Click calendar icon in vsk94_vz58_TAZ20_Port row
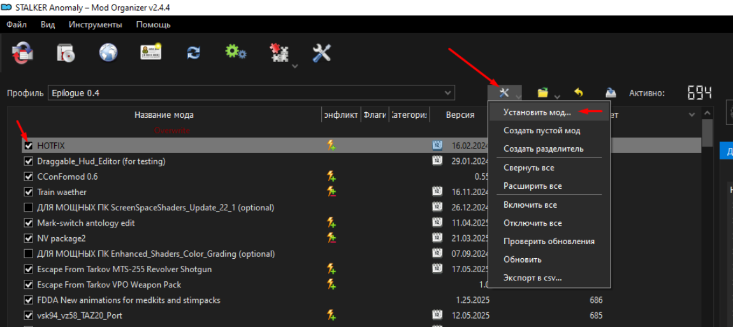 point(437,316)
